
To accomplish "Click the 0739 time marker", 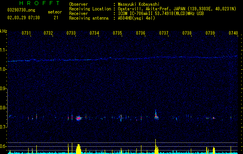I will [x=210, y=33].
